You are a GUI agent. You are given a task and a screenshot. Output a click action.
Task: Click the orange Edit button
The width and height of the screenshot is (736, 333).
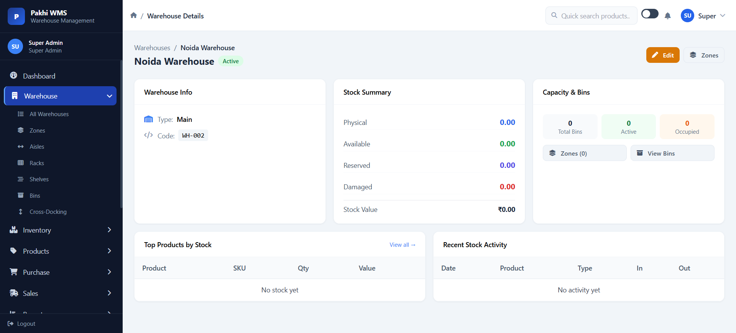[x=663, y=55]
